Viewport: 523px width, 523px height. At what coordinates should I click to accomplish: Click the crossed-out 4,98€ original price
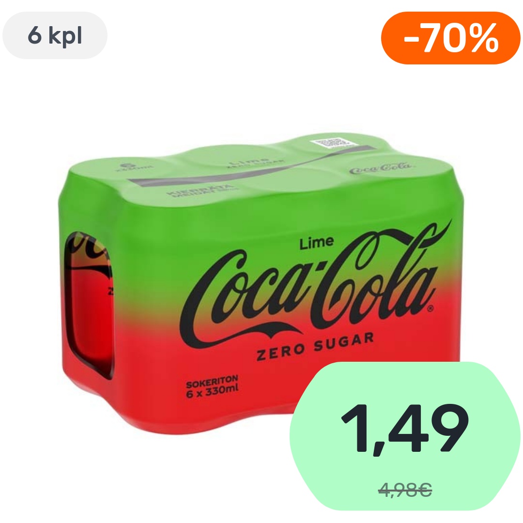tap(405, 490)
